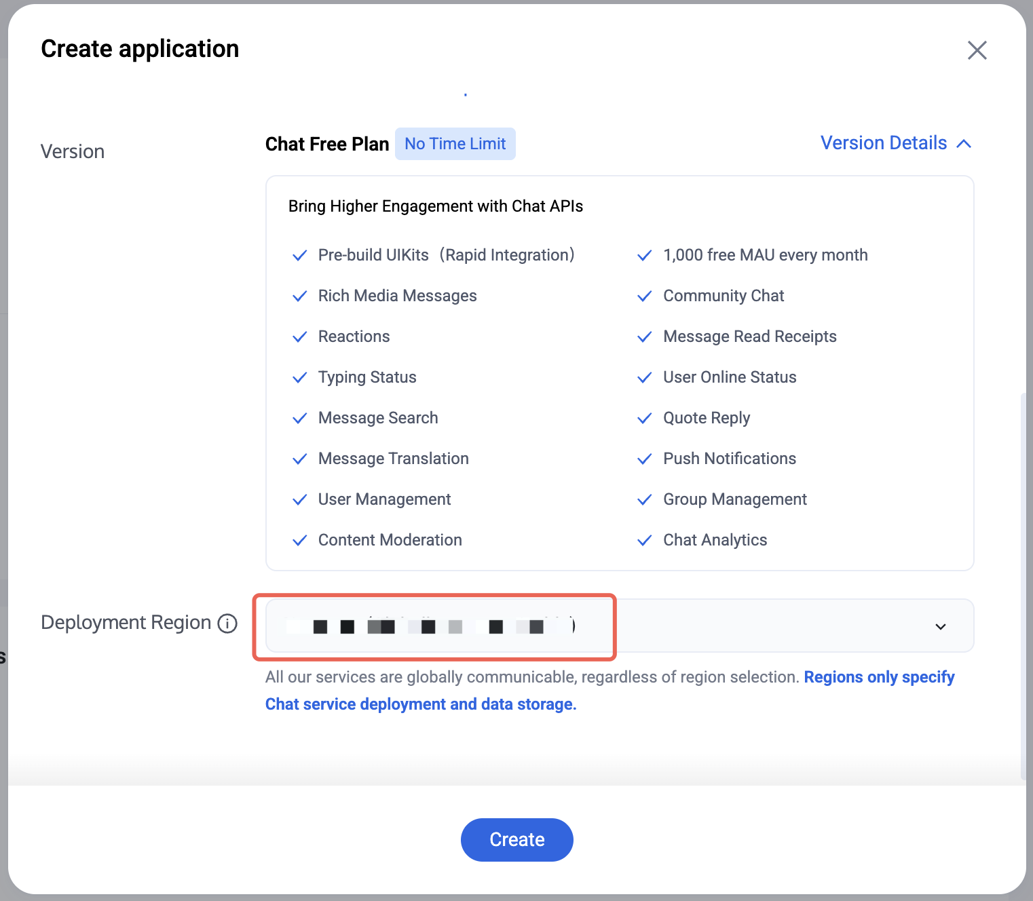Click checkmark icon beside Community Chat
Screen dimensions: 1033x901
[645, 296]
